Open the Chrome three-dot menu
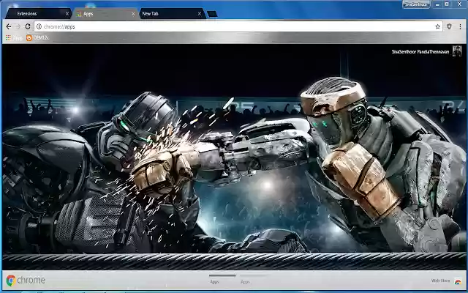This screenshot has width=468, height=293. pyautogui.click(x=460, y=26)
